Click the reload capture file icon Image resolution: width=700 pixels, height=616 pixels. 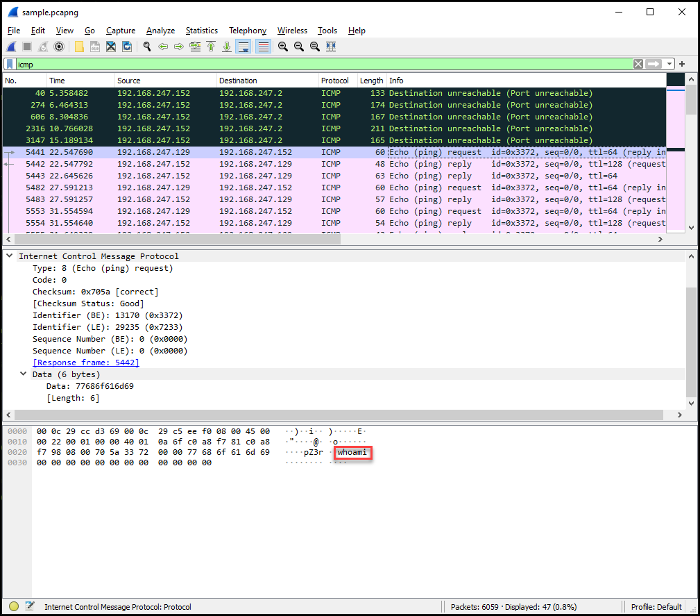127,47
